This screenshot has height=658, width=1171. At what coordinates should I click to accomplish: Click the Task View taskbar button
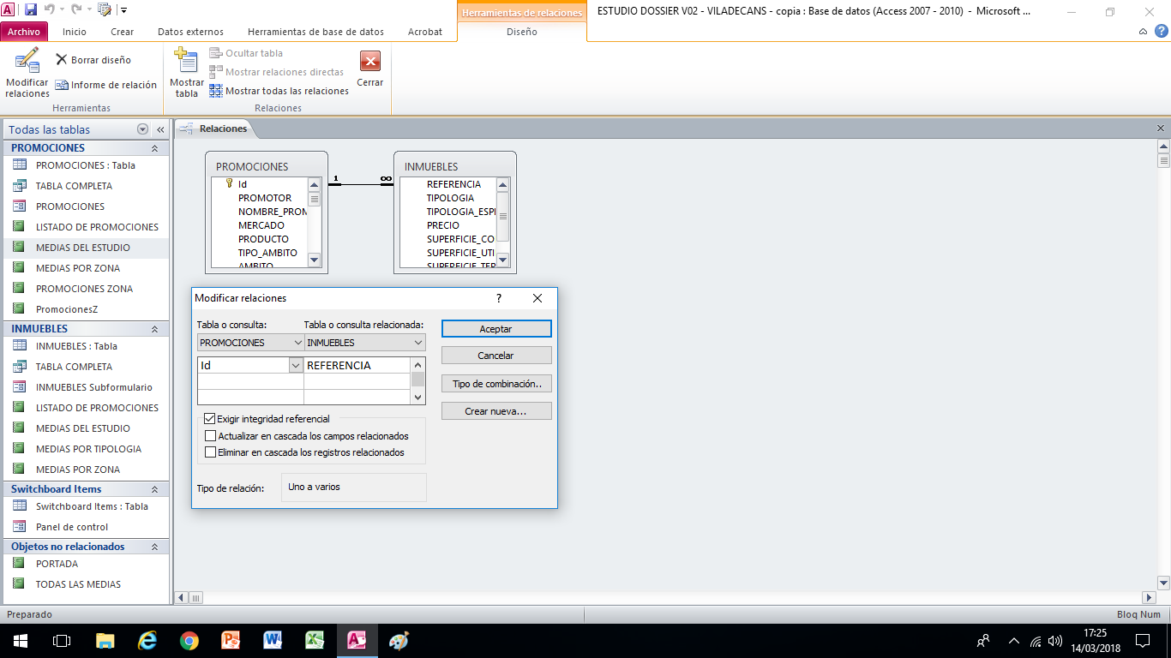(62, 640)
